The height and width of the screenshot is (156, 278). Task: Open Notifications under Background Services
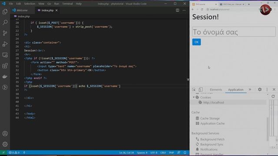click(208, 149)
